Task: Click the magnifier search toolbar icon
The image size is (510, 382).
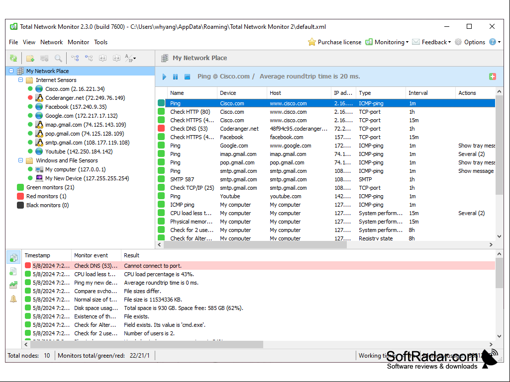Action: [58, 58]
